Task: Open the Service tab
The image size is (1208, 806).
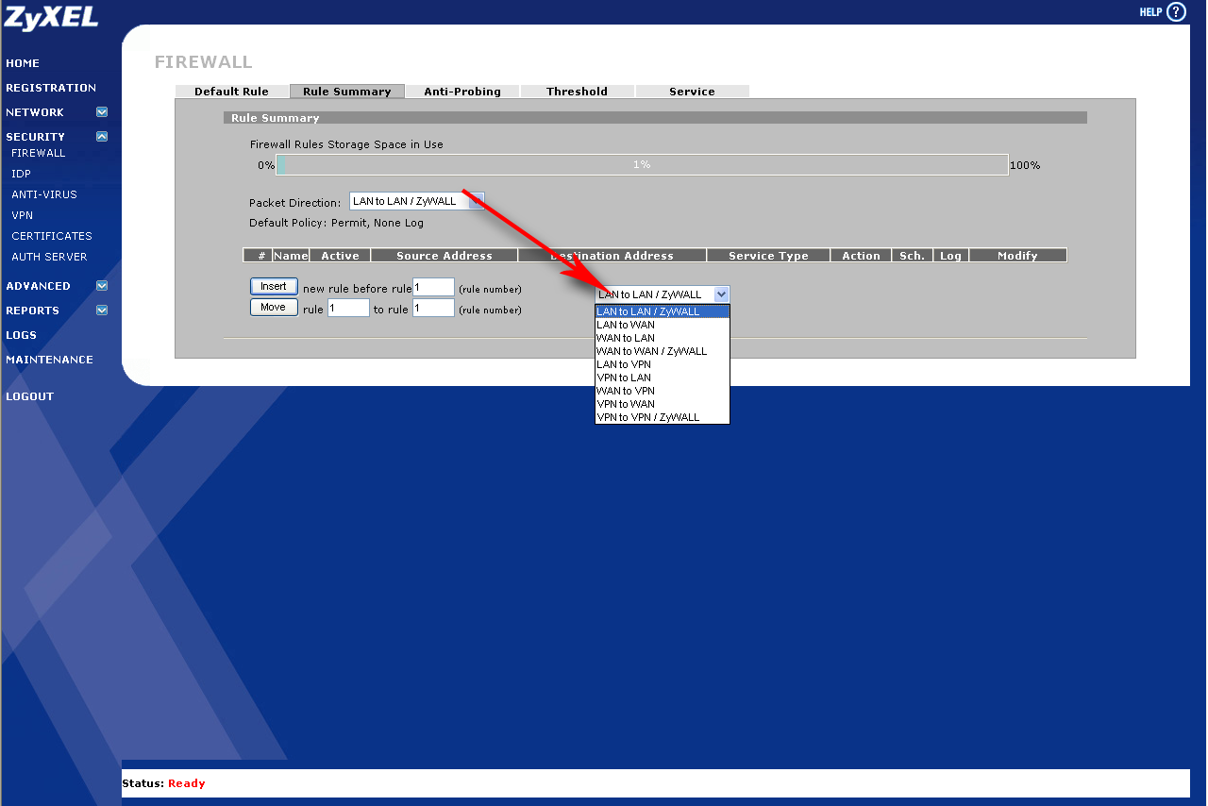Action: 692,92
